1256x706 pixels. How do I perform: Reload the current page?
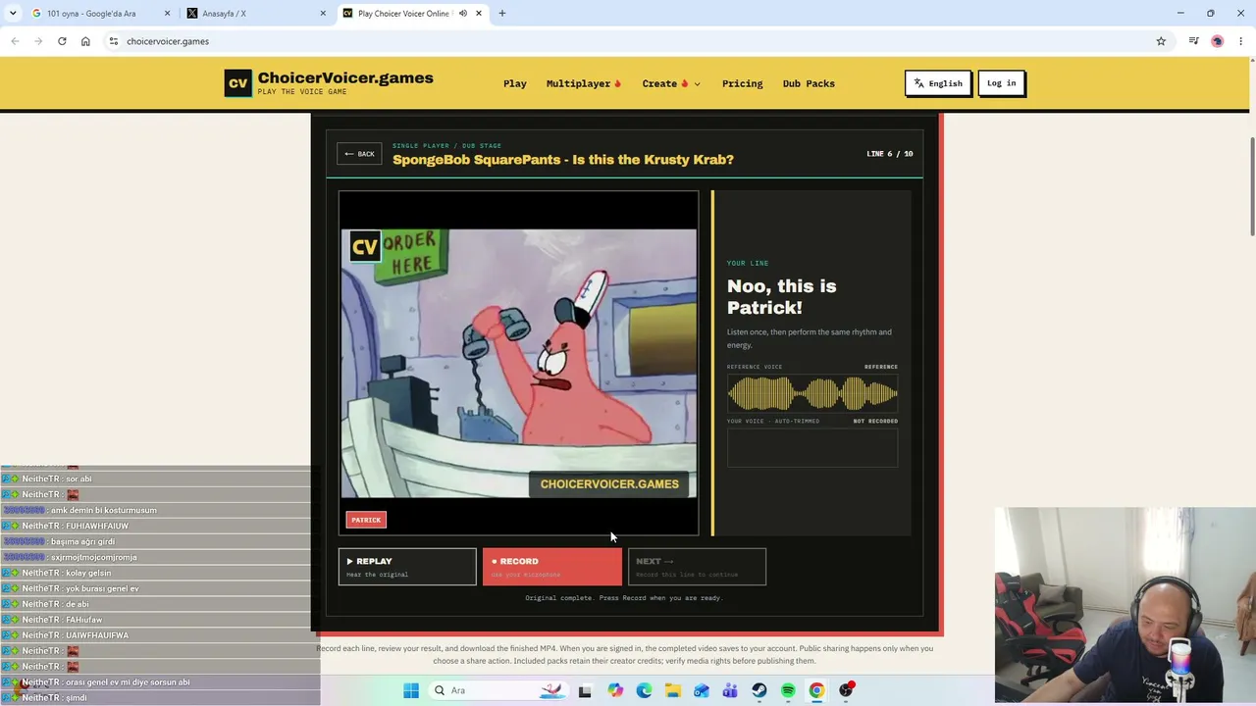[62, 41]
